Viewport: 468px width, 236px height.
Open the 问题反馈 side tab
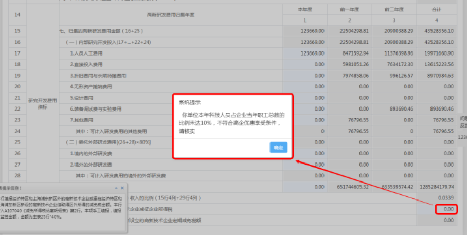pos(463,122)
